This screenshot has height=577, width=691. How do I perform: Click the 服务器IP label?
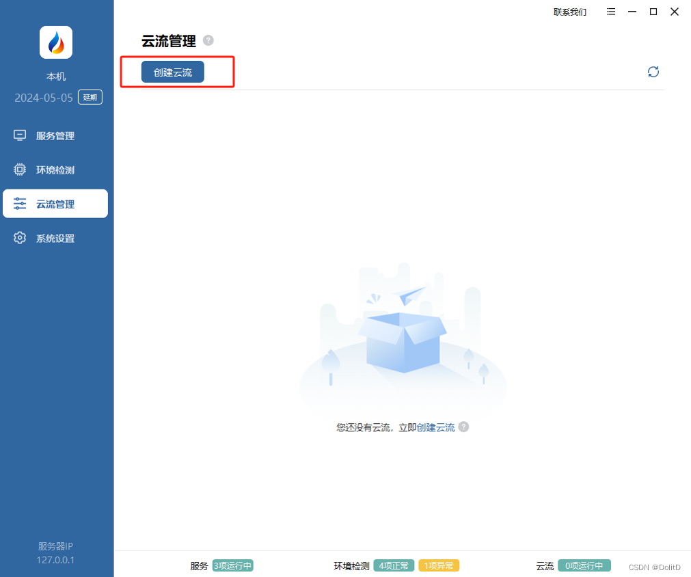[x=55, y=546]
